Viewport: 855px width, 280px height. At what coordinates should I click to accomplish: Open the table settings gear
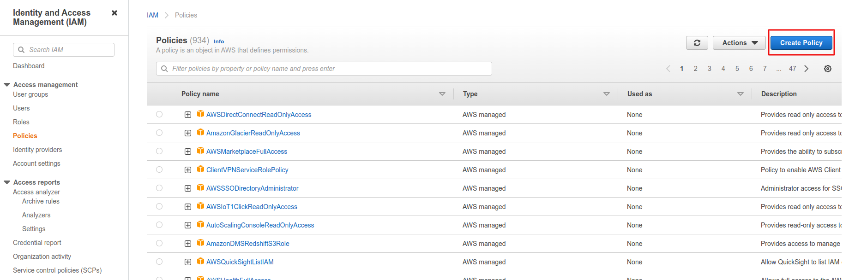[x=828, y=69]
